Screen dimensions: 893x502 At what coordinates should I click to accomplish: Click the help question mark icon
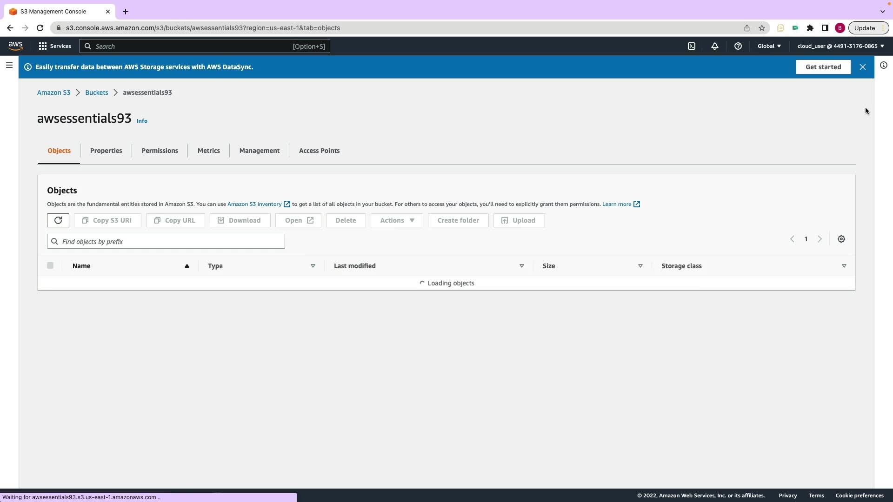(x=738, y=46)
